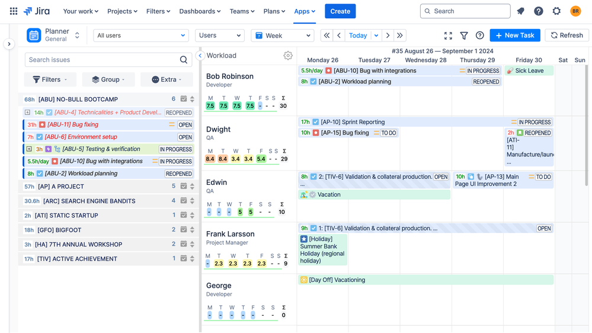Screen dimensions: 592x333
Task: Collapse the issues panel with the left chevron
Action: click(x=200, y=56)
